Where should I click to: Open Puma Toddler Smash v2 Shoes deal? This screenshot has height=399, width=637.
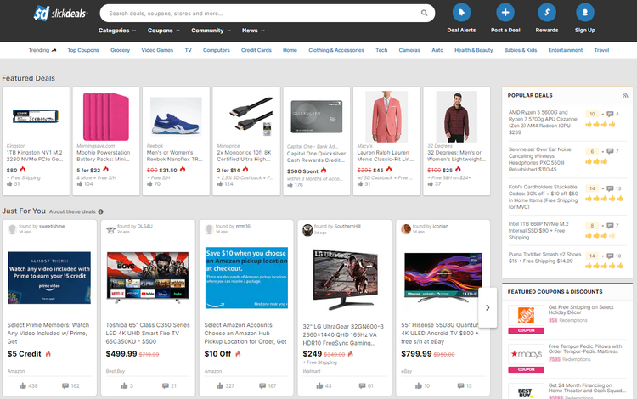544,258
